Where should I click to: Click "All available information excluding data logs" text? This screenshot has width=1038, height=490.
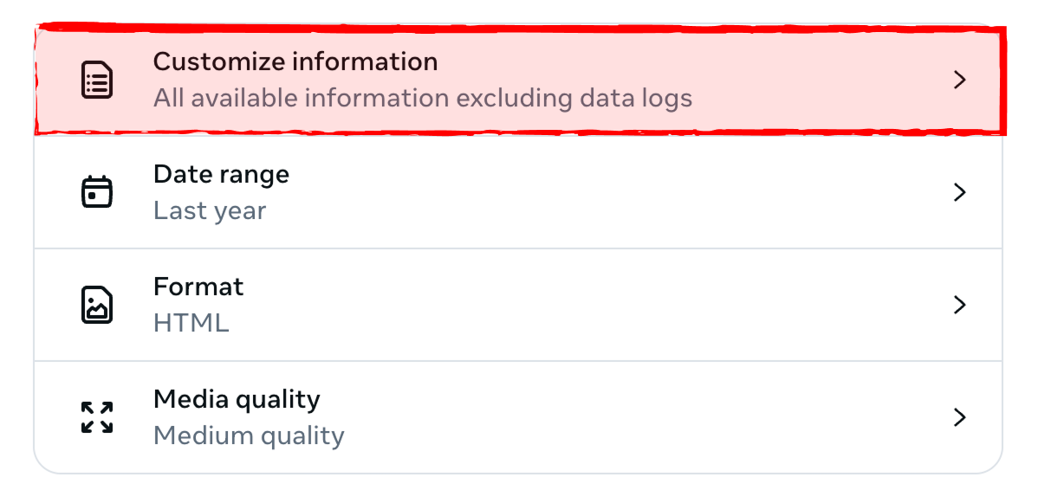[423, 98]
